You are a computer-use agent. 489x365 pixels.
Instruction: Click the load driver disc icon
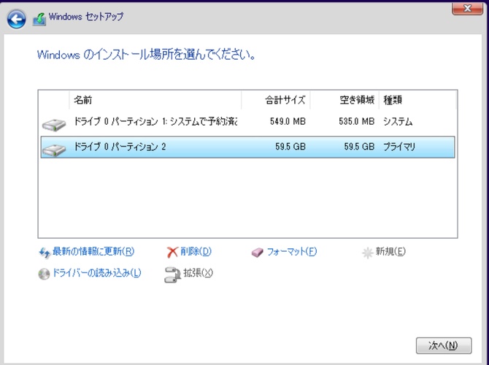pyautogui.click(x=44, y=274)
